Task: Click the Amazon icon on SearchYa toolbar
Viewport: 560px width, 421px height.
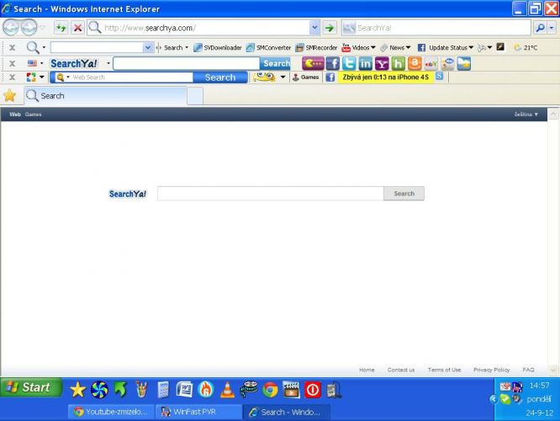Action: [415, 64]
